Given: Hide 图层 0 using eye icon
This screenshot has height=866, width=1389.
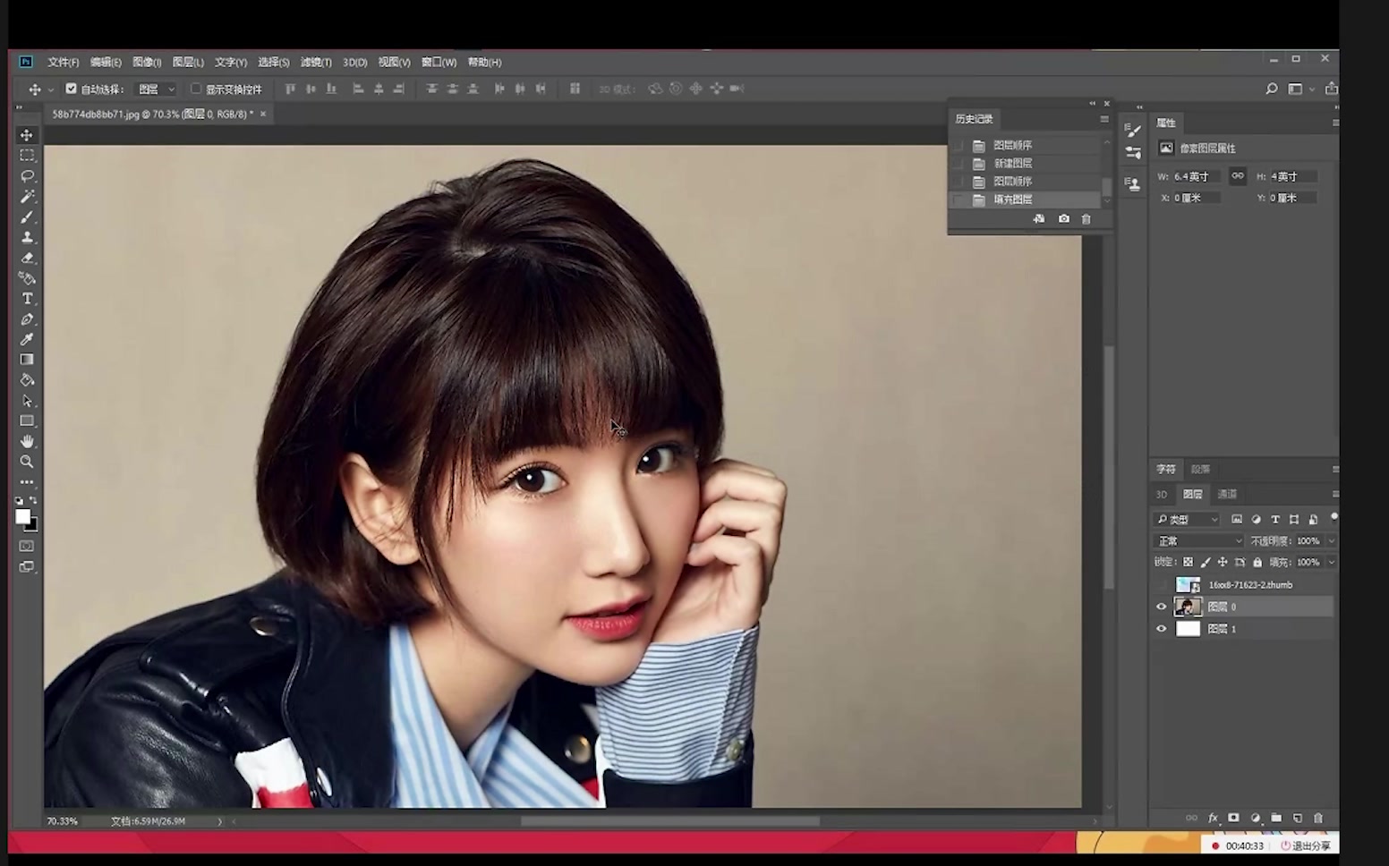Looking at the screenshot, I should (x=1162, y=607).
